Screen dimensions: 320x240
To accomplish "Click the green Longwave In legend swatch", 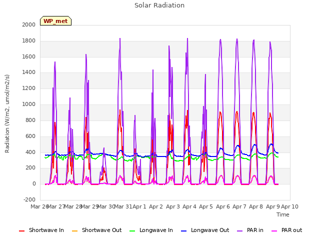I will coord(132,231).
